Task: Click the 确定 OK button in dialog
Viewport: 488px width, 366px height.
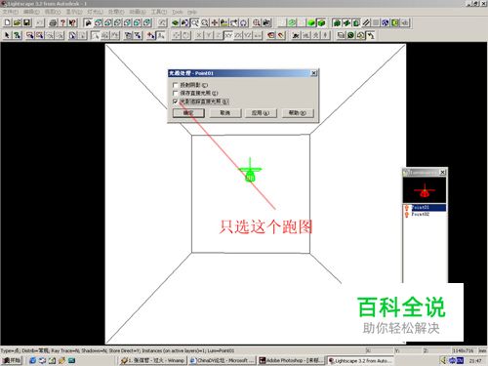Action: (x=188, y=113)
